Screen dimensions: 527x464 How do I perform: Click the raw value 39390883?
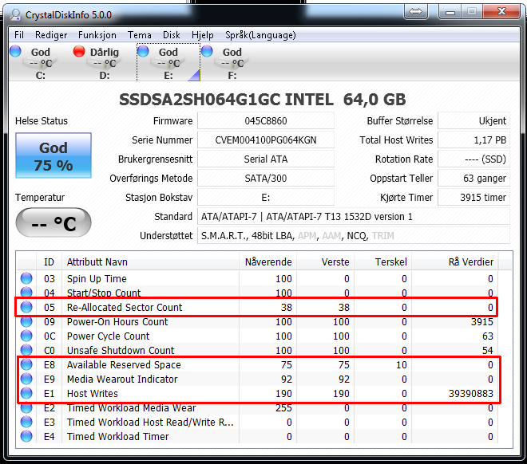(x=471, y=393)
